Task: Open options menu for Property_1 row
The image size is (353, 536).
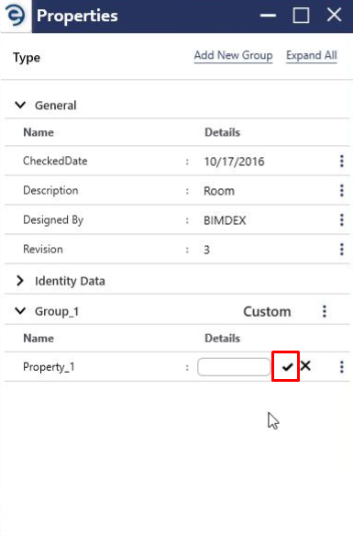Action: (342, 367)
